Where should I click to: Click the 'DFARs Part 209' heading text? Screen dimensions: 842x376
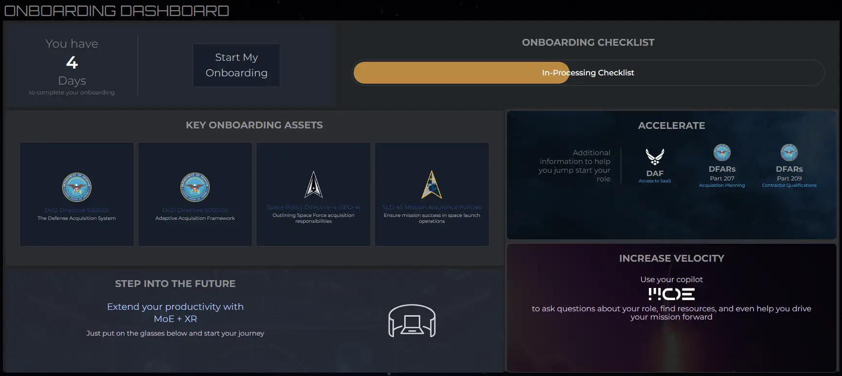[x=789, y=173]
